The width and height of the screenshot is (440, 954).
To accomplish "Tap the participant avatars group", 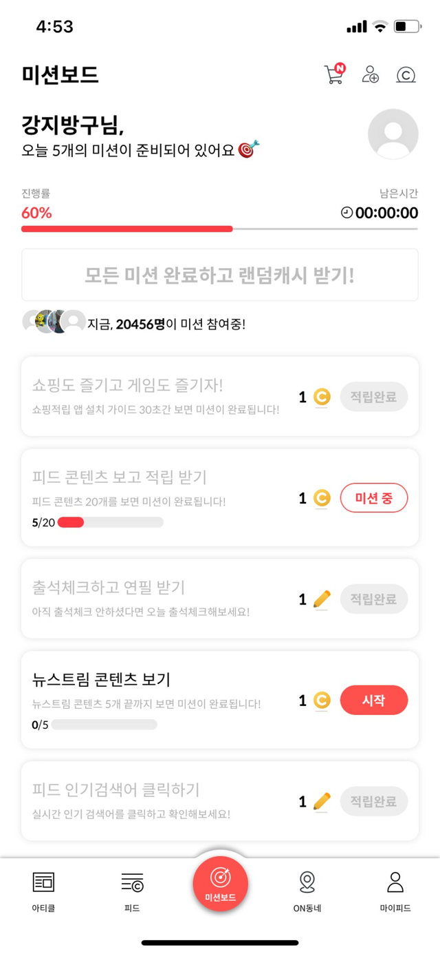I will [x=54, y=322].
